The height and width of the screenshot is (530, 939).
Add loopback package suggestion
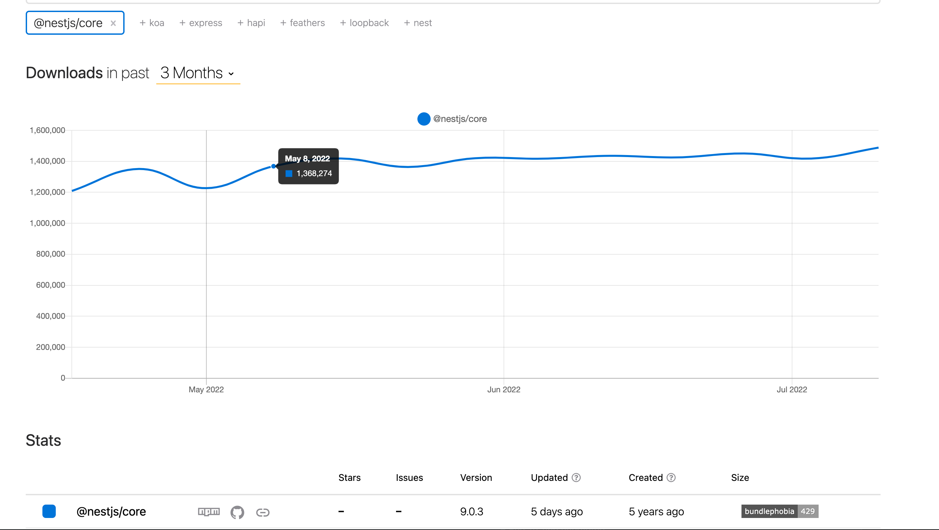[365, 23]
